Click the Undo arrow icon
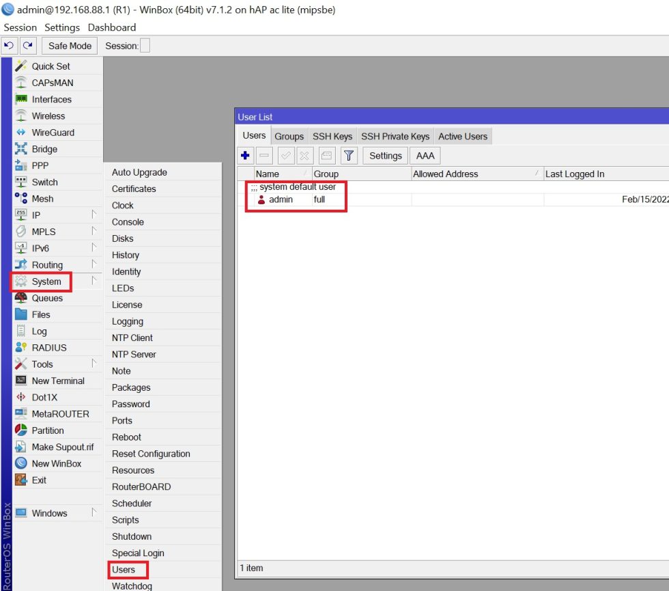 pos(8,45)
